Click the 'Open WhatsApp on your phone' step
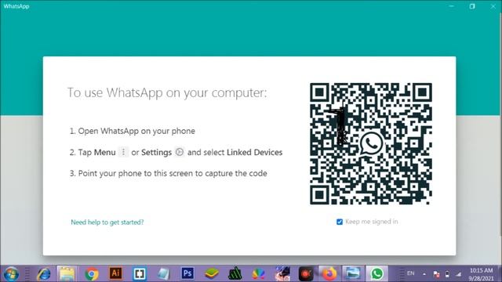The height and width of the screenshot is (282, 502). click(x=133, y=131)
